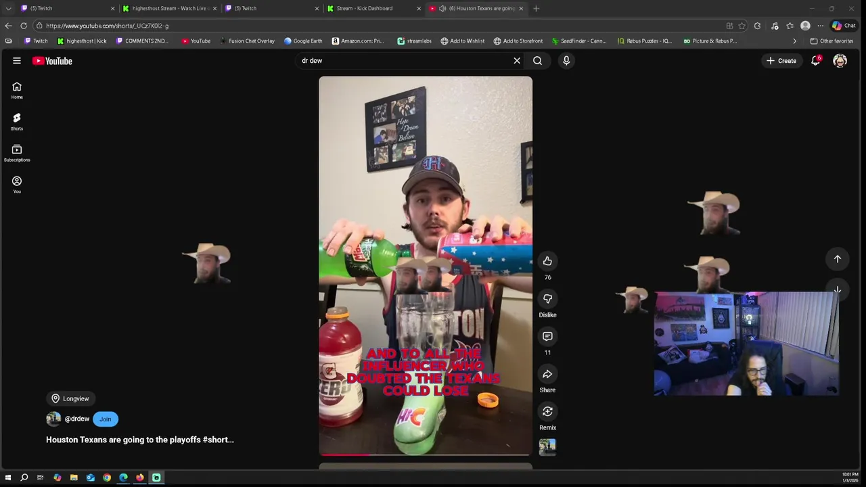This screenshot has height=487, width=866.
Task: Open File Explorer from taskbar
Action: [x=74, y=478]
